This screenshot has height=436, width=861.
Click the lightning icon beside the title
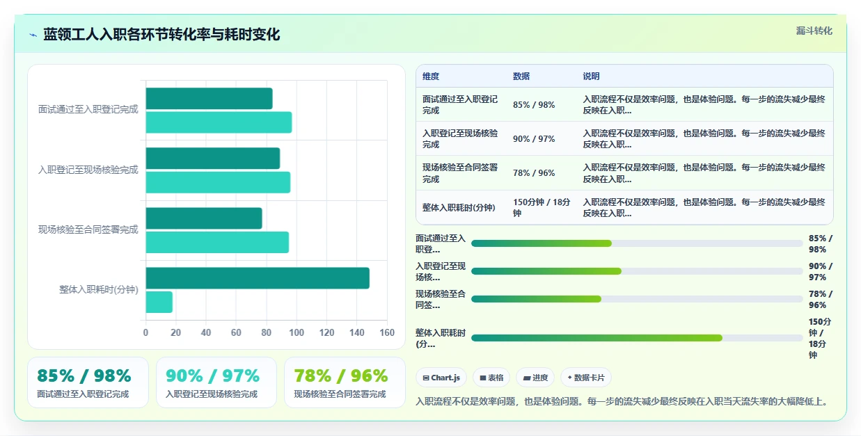click(33, 35)
